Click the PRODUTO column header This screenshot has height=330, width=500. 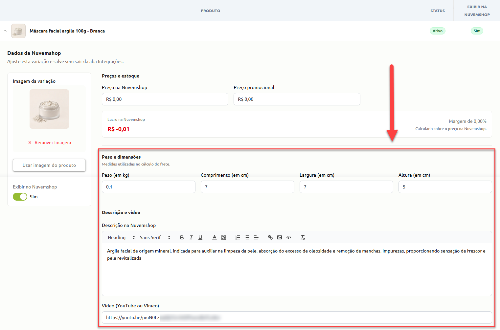click(x=211, y=11)
